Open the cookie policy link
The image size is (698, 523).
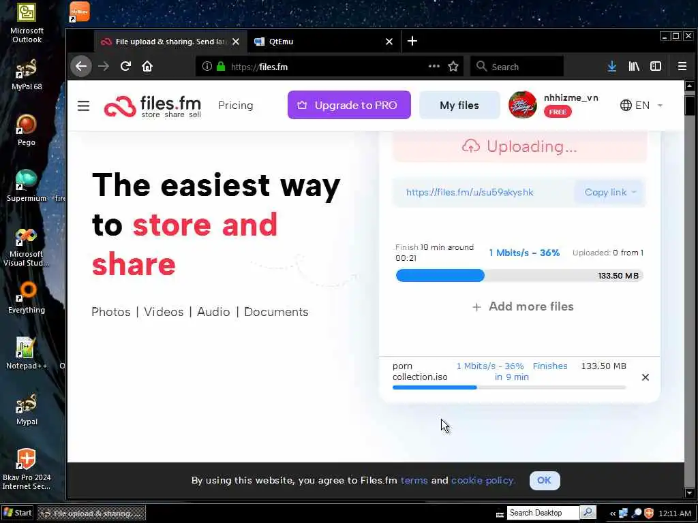[483, 480]
